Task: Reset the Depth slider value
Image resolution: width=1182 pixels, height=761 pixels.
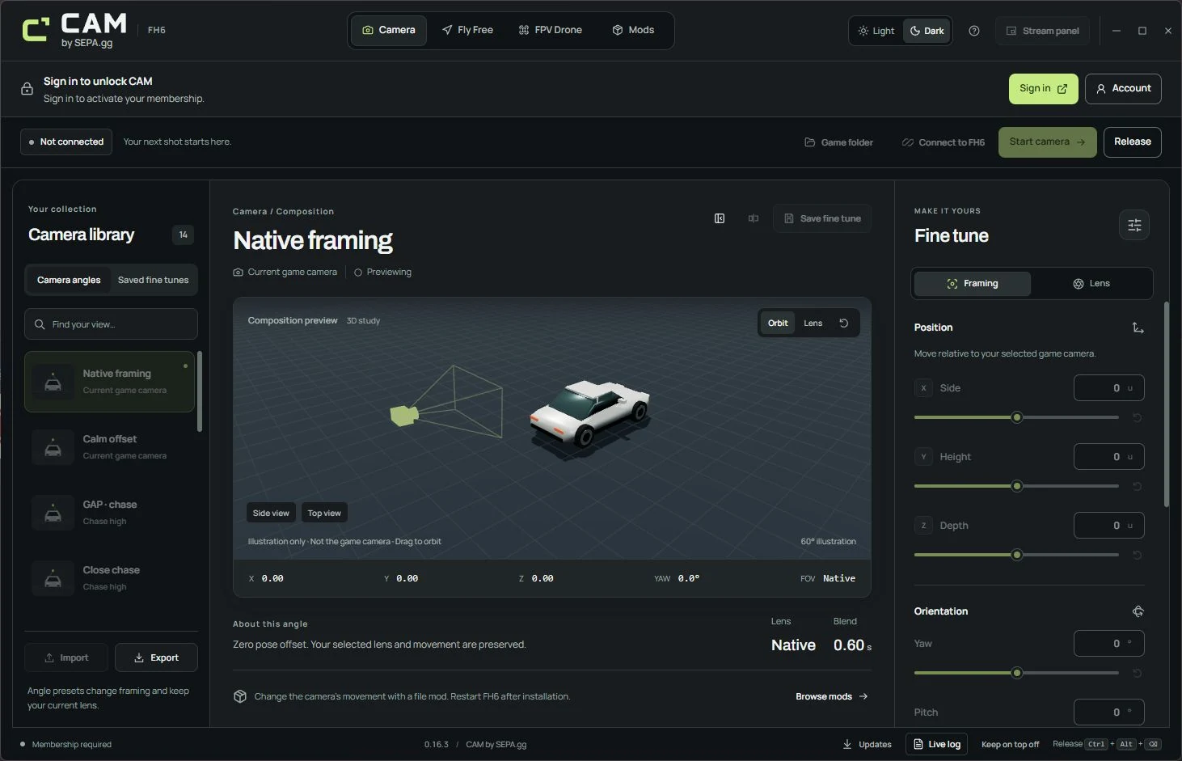Action: pyautogui.click(x=1137, y=555)
